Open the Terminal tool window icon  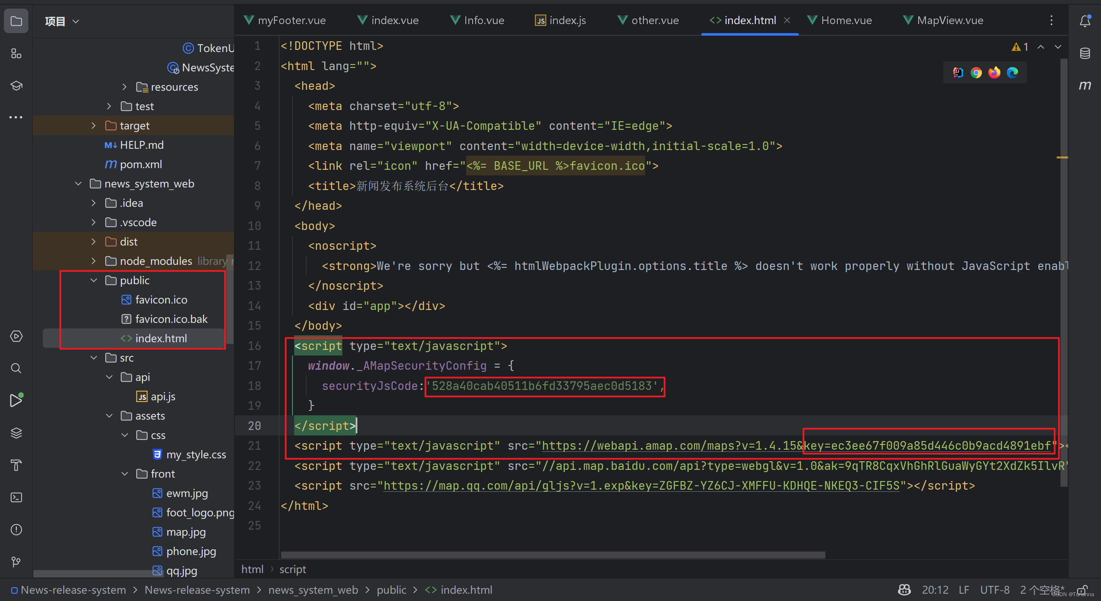[16, 497]
